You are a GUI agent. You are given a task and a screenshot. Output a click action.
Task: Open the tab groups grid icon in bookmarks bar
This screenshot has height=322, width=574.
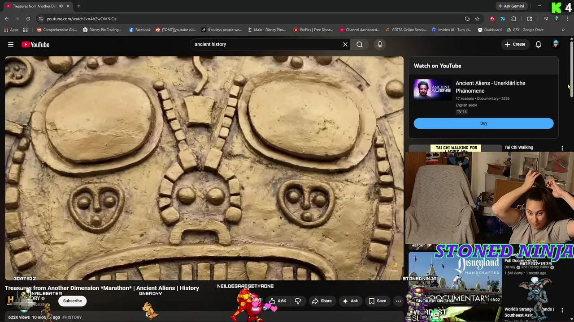[26, 30]
